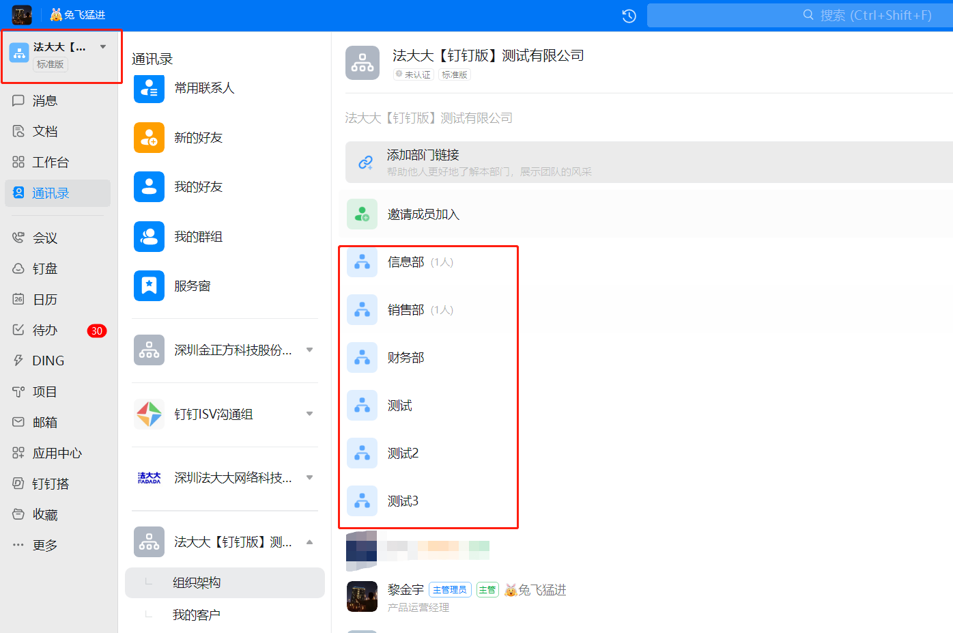Click the 服务窗 bookmark icon
The width and height of the screenshot is (953, 633).
(149, 285)
